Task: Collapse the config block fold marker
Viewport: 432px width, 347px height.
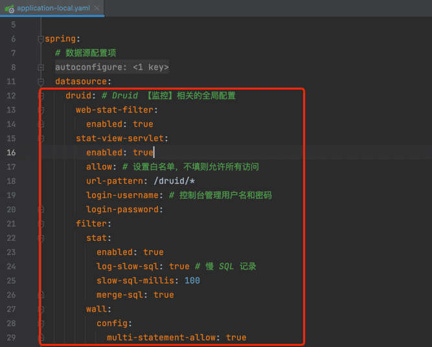Action: (41, 324)
